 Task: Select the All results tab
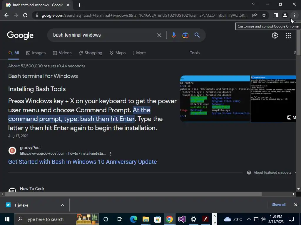(x=14, y=53)
